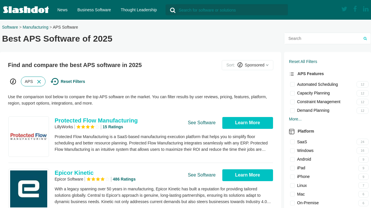The image size is (371, 208).
Task: Enable the Automated Scheduling checkbox
Action: coord(292,84)
